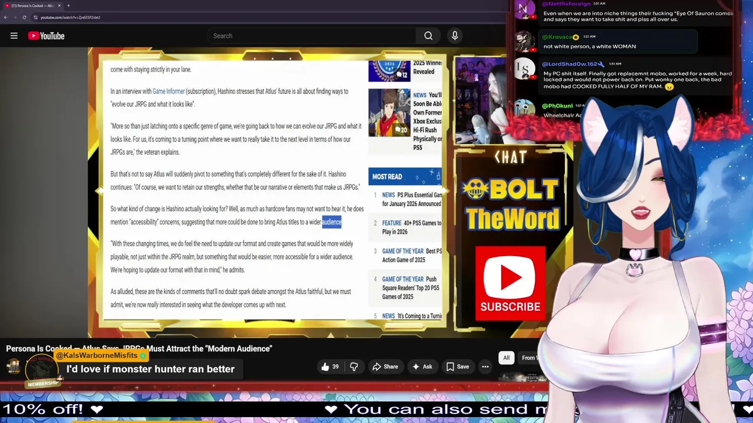Save the video to a playlist

pos(457,367)
